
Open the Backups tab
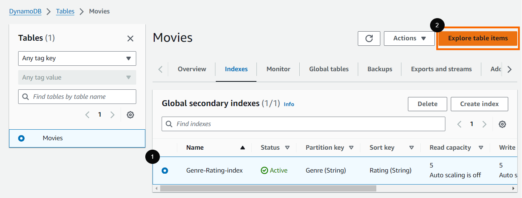[x=380, y=69]
